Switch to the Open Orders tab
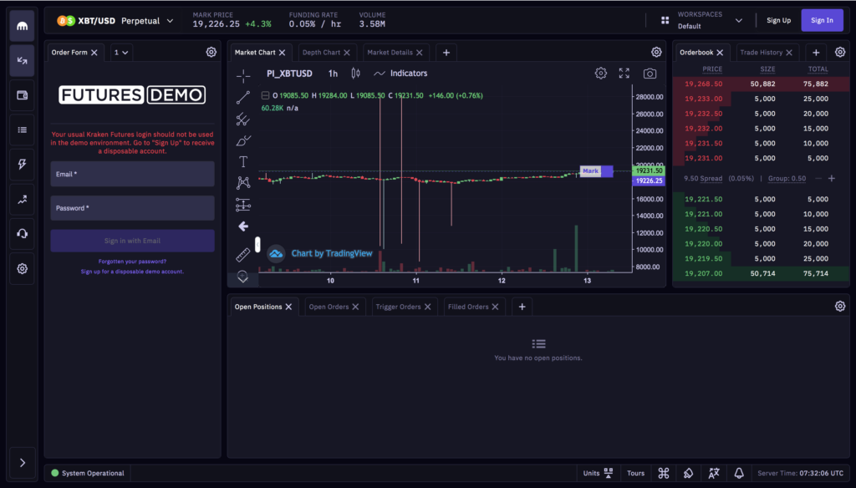Screen dimensions: 856x488 pos(329,307)
